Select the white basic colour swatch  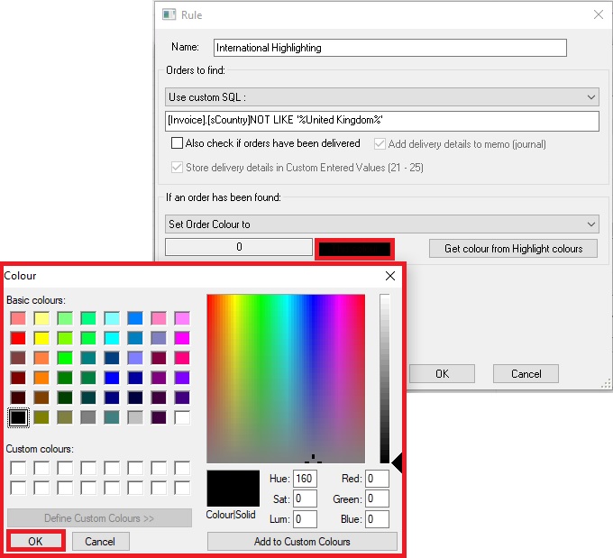182,417
